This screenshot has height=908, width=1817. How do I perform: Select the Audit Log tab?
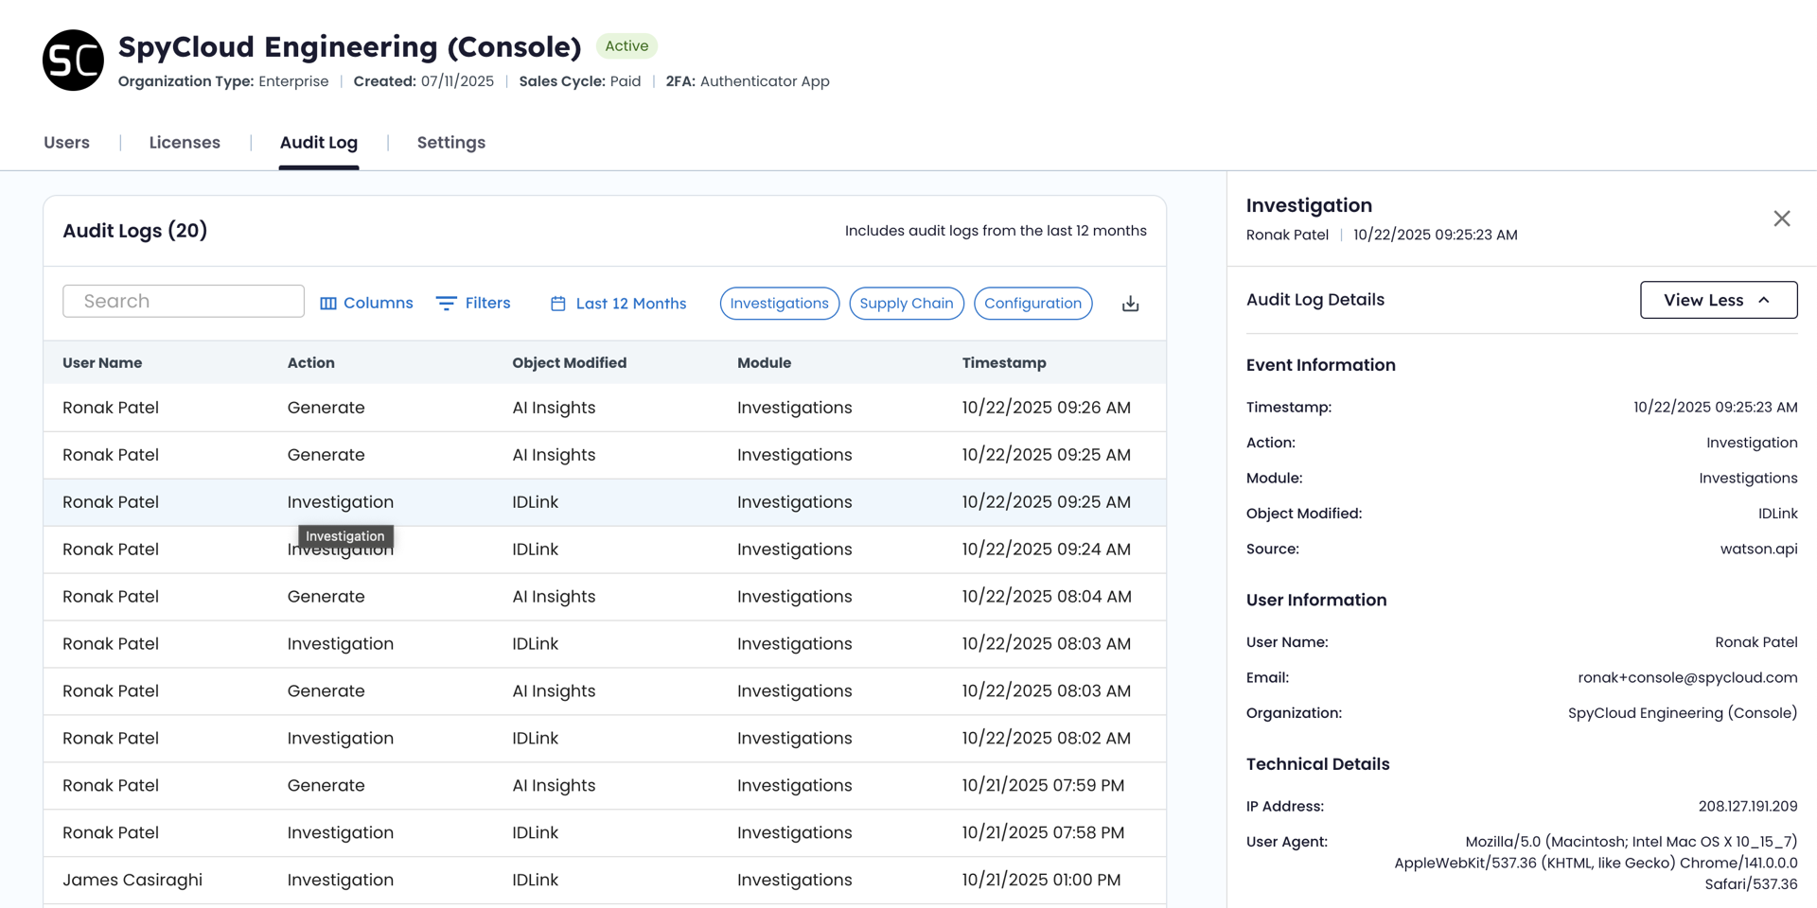pyautogui.click(x=319, y=143)
